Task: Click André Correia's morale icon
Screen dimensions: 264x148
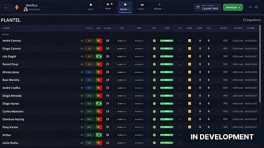Action: point(189,41)
